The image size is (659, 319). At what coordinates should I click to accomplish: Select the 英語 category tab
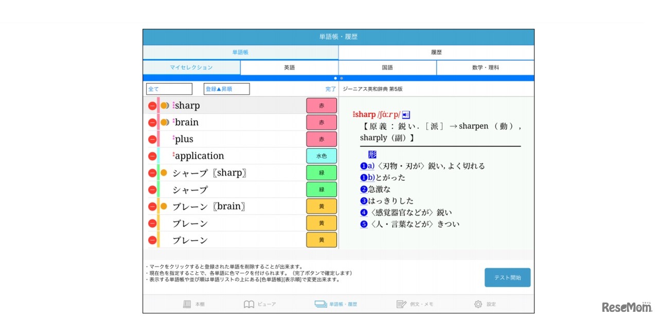coord(289,67)
